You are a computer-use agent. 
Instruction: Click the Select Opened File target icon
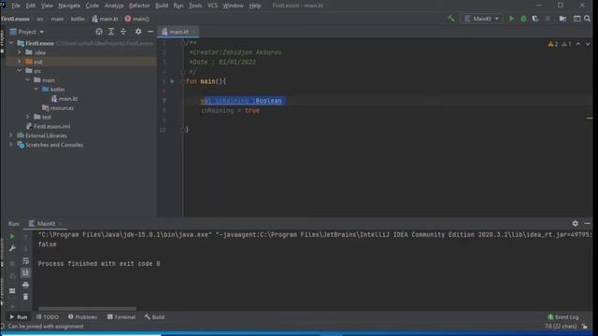pyautogui.click(x=99, y=32)
